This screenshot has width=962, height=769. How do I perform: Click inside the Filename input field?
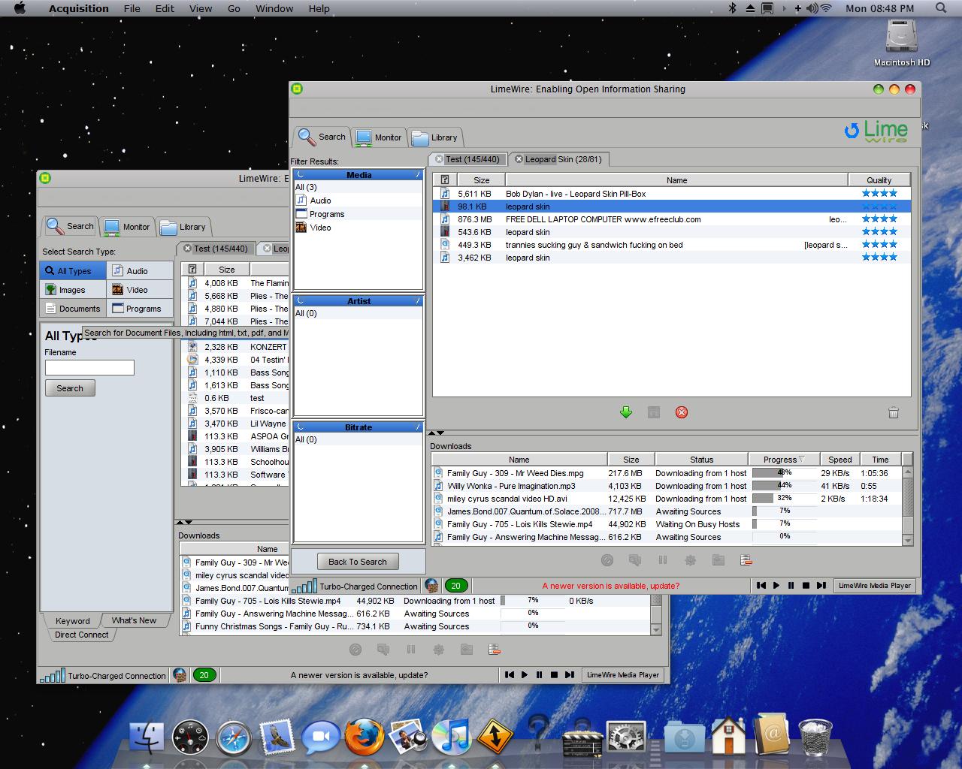coord(89,367)
